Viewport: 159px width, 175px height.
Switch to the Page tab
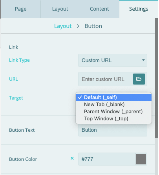(21, 9)
